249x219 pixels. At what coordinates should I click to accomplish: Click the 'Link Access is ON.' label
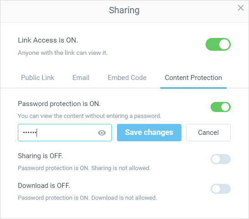click(48, 40)
